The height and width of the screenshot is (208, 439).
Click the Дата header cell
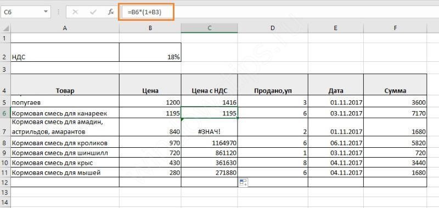[336, 84]
